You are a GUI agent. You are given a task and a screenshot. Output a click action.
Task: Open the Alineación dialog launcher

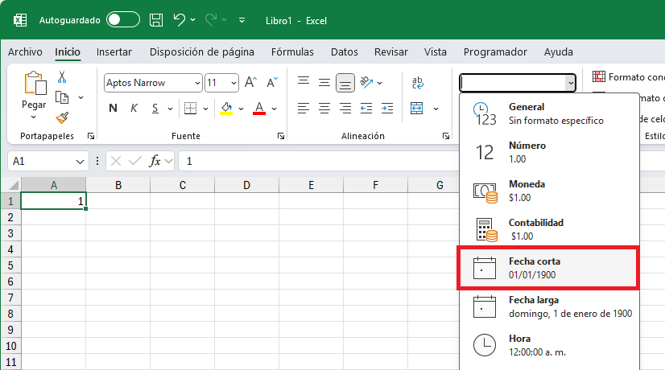point(446,136)
